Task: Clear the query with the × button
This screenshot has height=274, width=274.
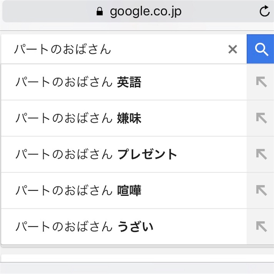Action: [x=233, y=49]
